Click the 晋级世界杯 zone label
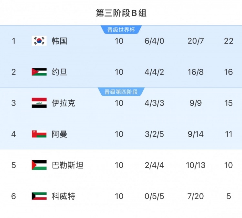 click(x=121, y=30)
